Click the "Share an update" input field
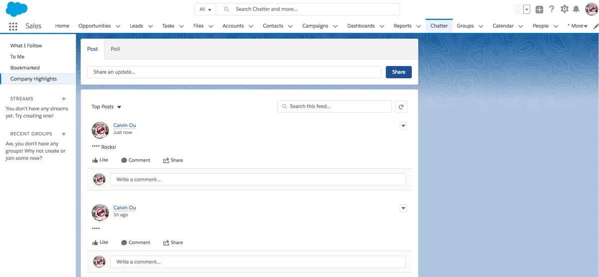Viewport: 599px width, 277px height. click(234, 72)
